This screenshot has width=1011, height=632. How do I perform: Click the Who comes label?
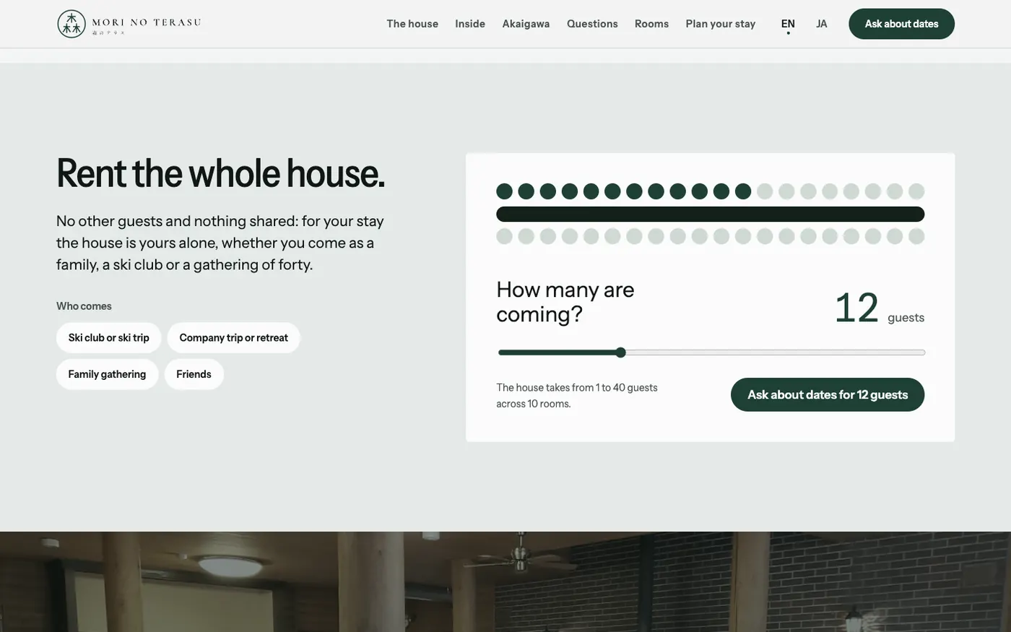point(84,306)
